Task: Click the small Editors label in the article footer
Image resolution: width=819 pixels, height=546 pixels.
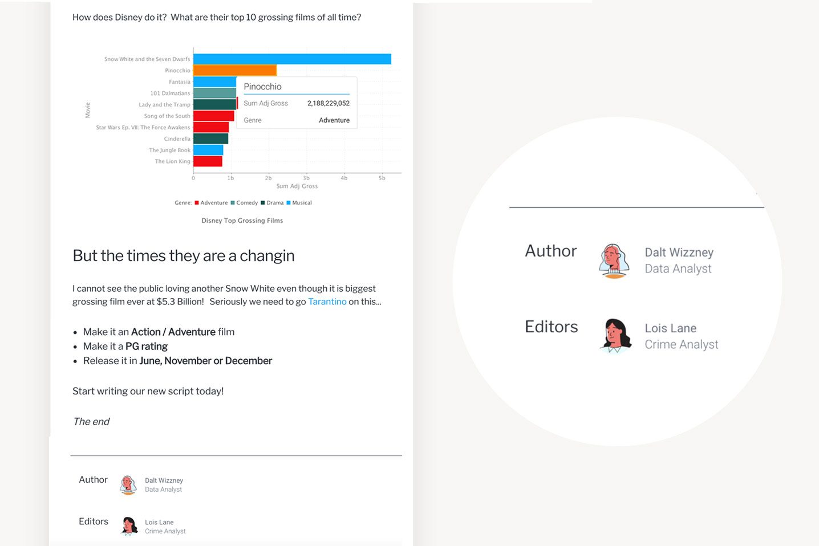Action: click(94, 521)
